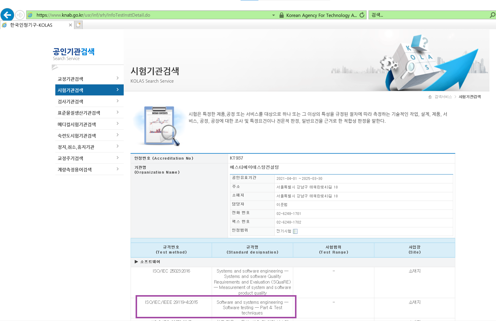496x321 pixels.
Task: Expand the 계량측정용어검색 chevron
Action: 118,169
